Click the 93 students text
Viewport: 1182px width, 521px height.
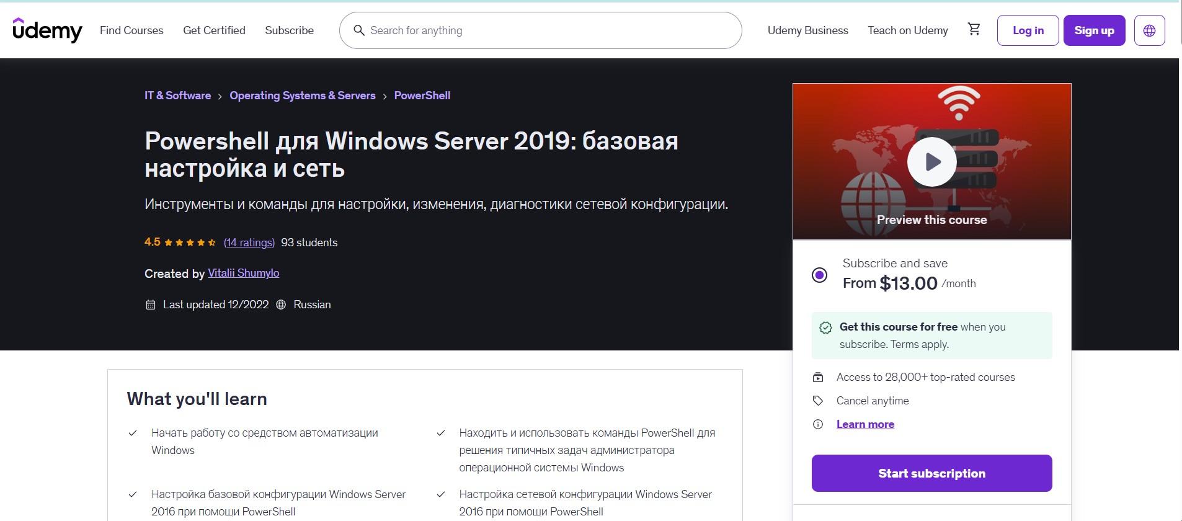point(309,243)
